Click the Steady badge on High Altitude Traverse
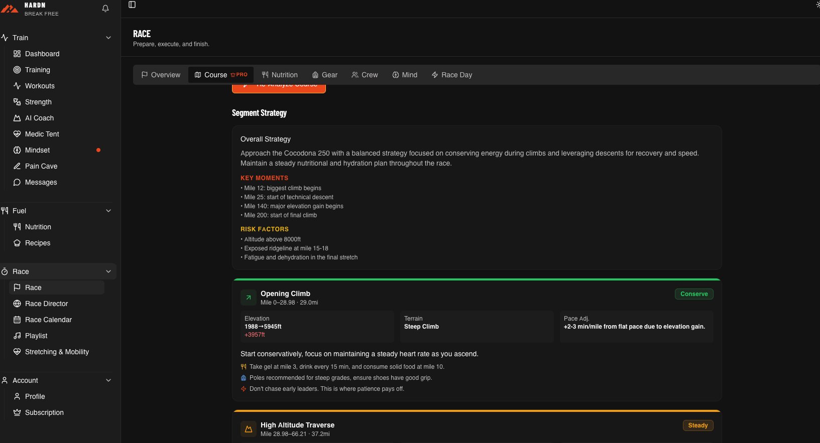The height and width of the screenshot is (443, 820). click(x=697, y=425)
